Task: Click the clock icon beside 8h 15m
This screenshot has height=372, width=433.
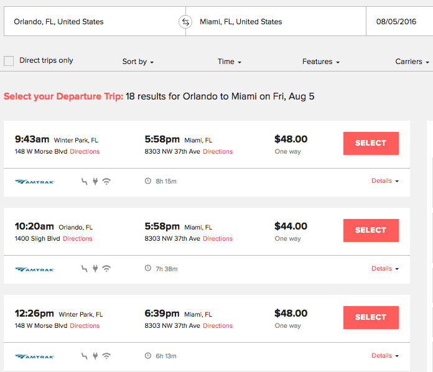Action: (147, 182)
